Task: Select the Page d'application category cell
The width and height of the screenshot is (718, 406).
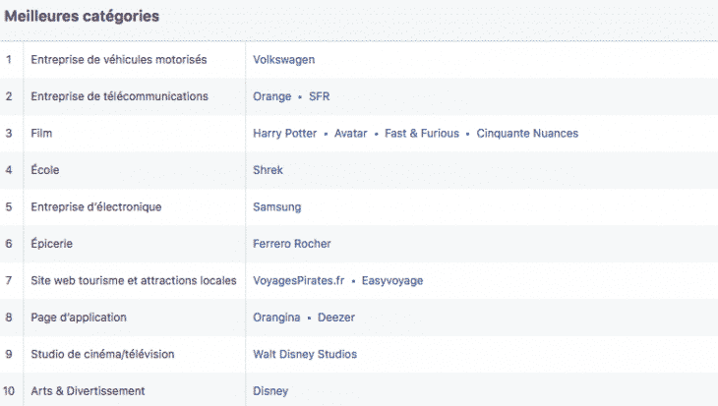Action: pos(79,318)
